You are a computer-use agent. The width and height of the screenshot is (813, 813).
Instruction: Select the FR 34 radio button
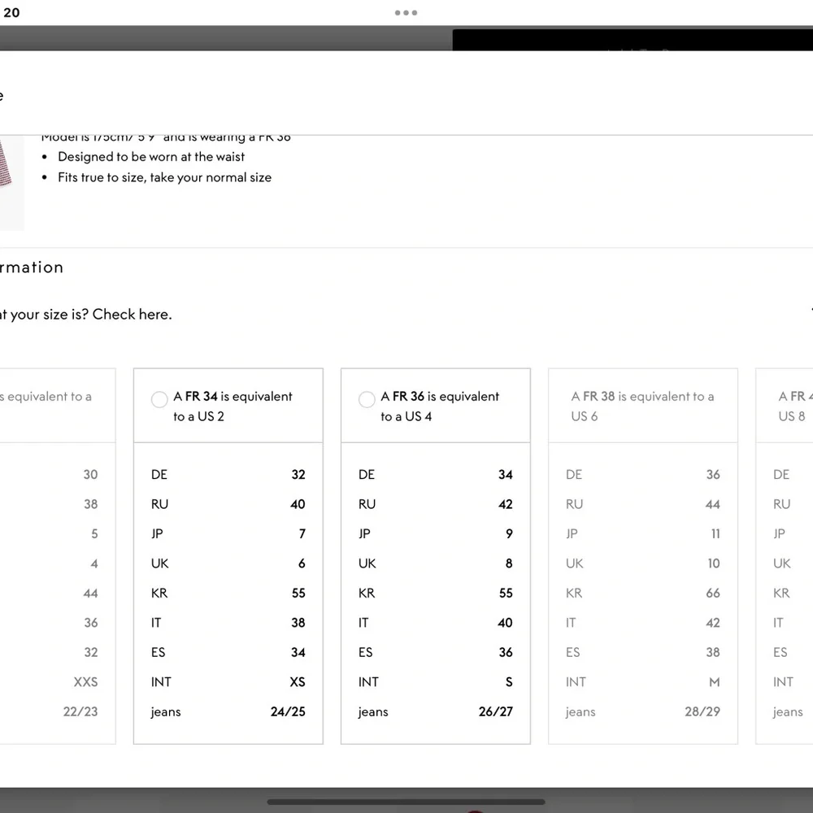coord(159,399)
